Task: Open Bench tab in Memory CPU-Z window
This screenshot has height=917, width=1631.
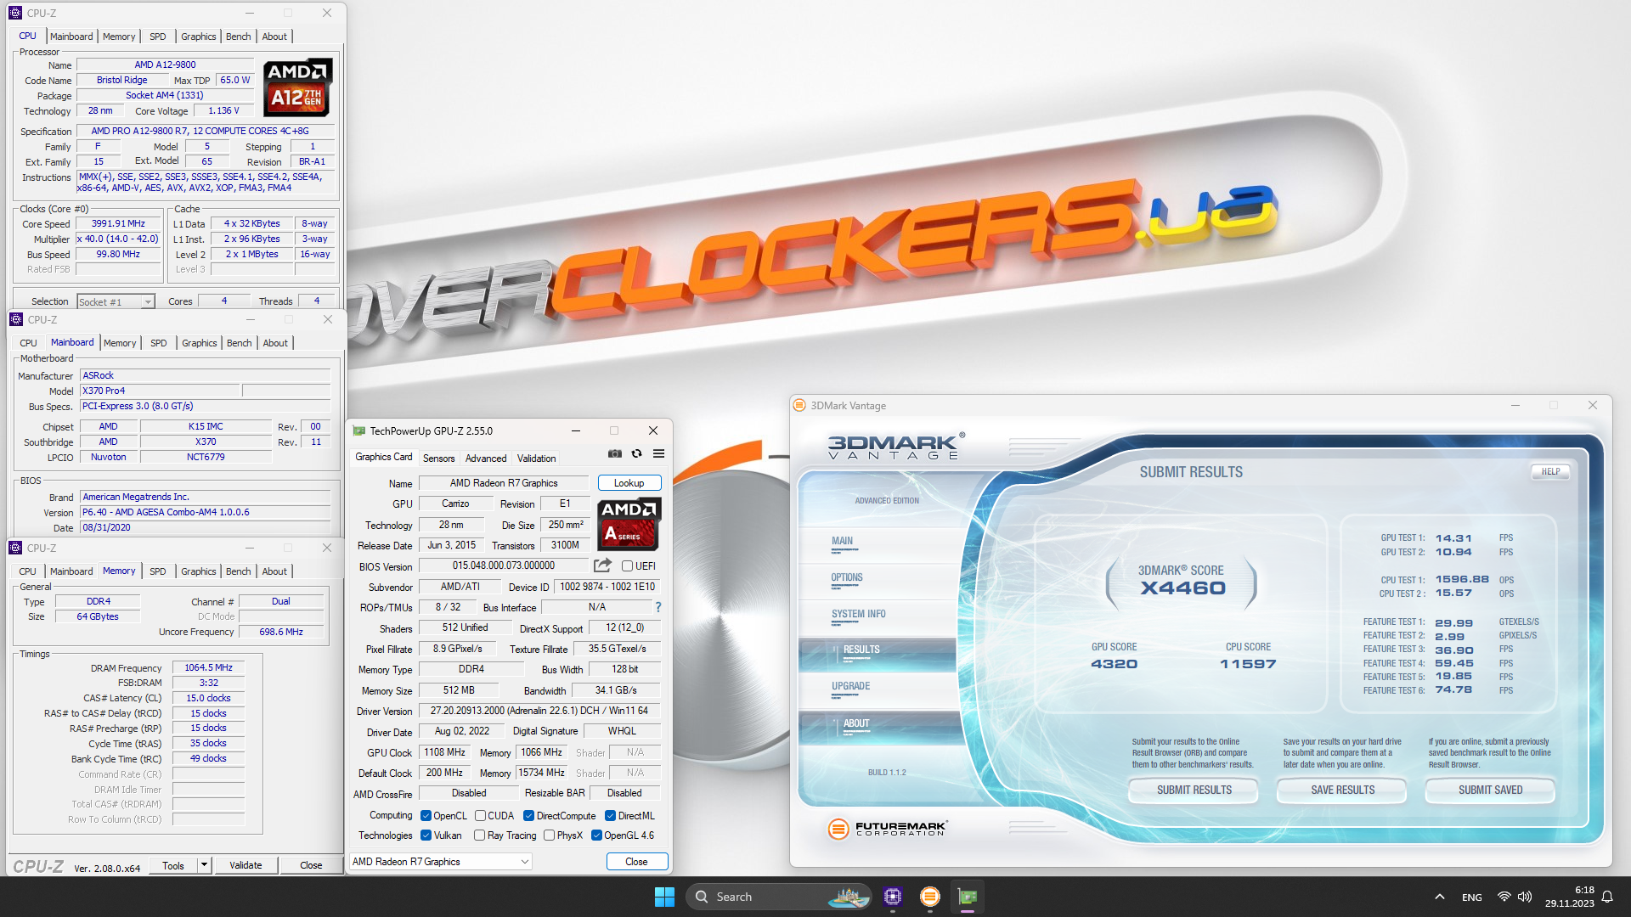Action: [x=239, y=571]
